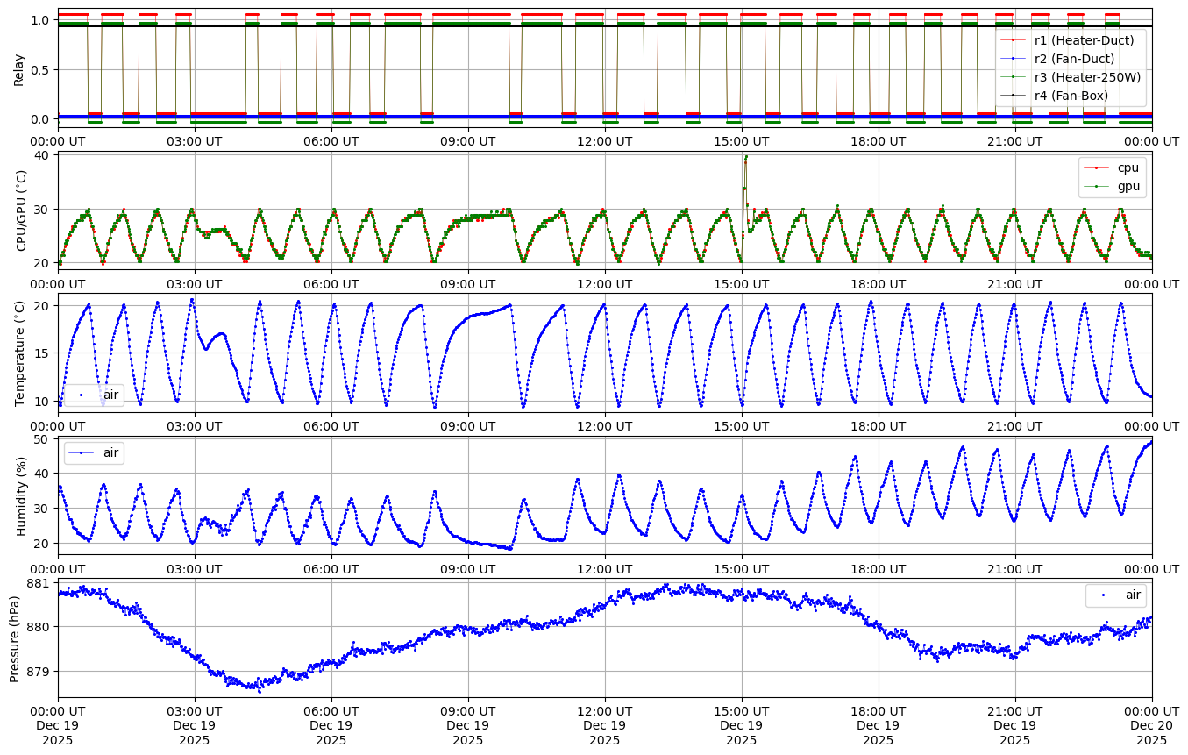This screenshot has height=755, width=1188.
Task: Click the 0.5 tick on Relay axis
Action: [x=39, y=69]
